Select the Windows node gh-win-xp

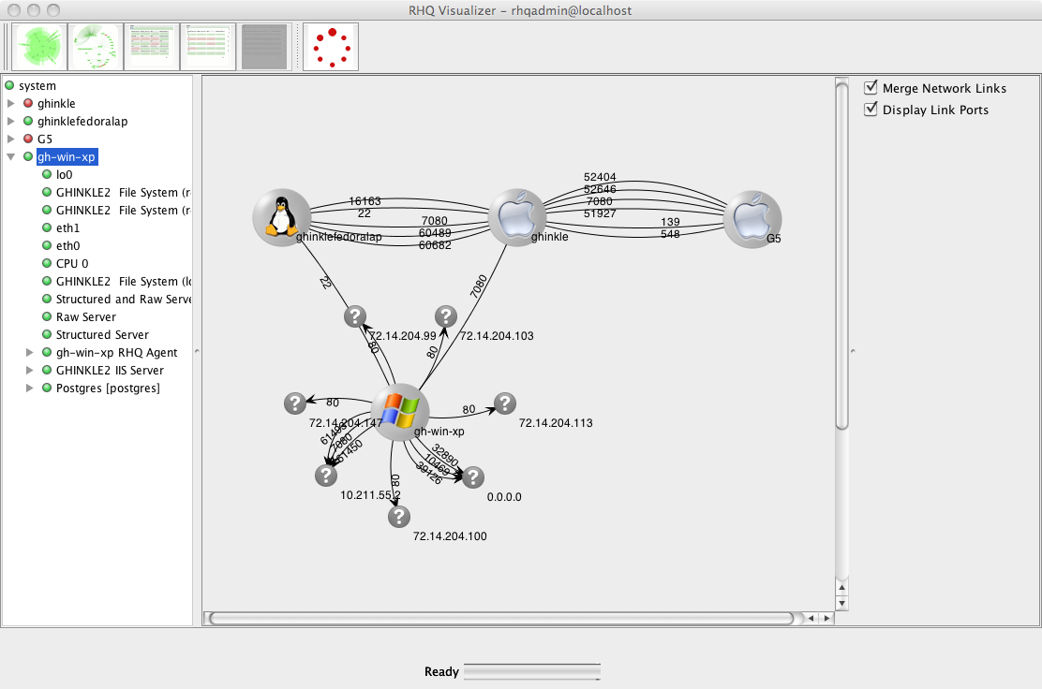(400, 412)
